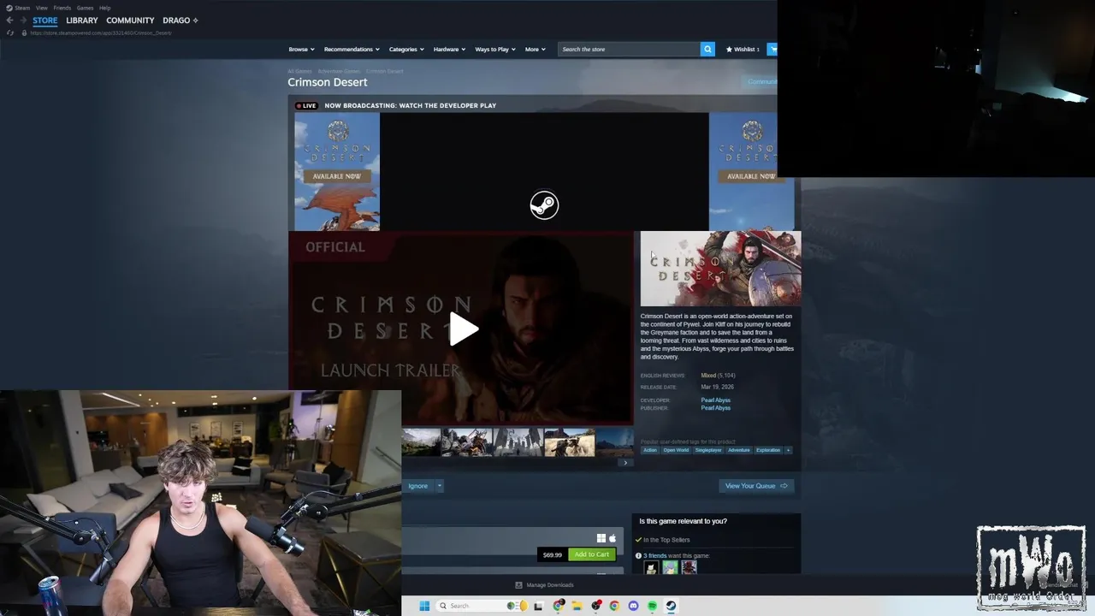Image resolution: width=1095 pixels, height=616 pixels.
Task: Select the Adventure tag
Action: pos(738,450)
